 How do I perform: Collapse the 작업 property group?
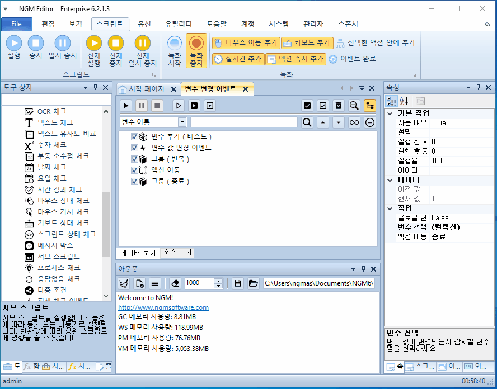tap(390, 208)
